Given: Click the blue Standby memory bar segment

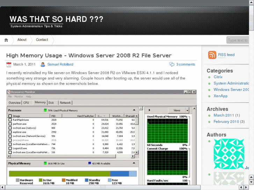Looking at the screenshot, I should [120, 174].
